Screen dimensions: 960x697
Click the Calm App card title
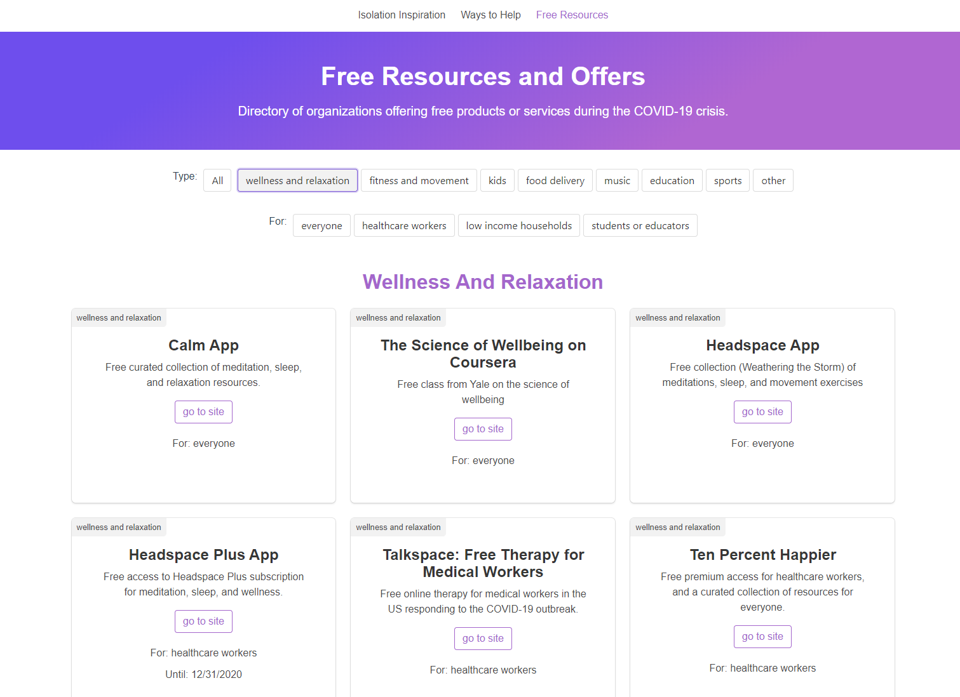coord(203,345)
